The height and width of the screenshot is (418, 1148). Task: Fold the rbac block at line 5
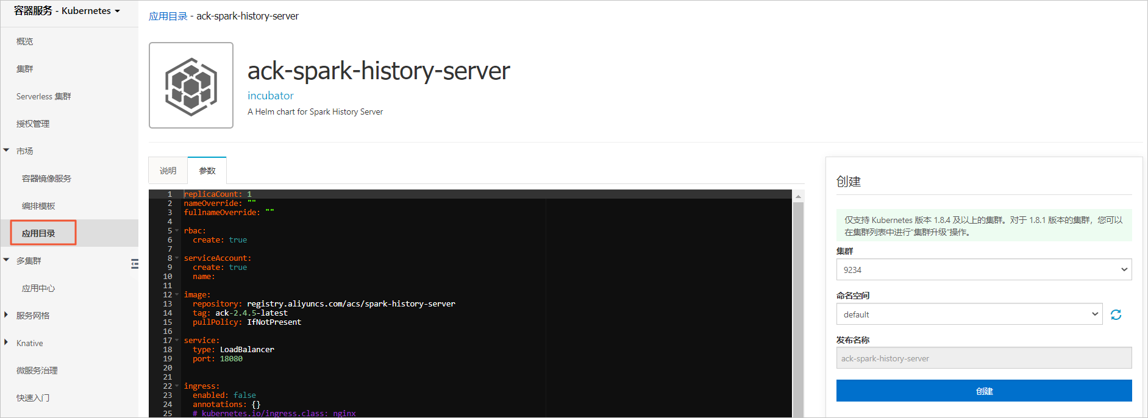[177, 231]
